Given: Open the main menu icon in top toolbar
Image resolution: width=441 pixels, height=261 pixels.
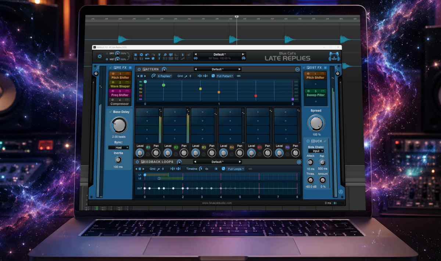Looking at the screenshot, I should click(x=135, y=55).
